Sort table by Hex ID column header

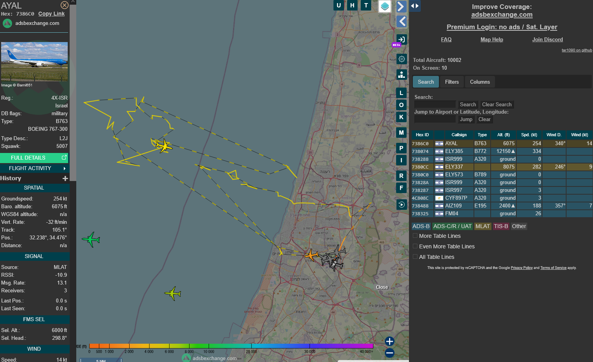(422, 135)
